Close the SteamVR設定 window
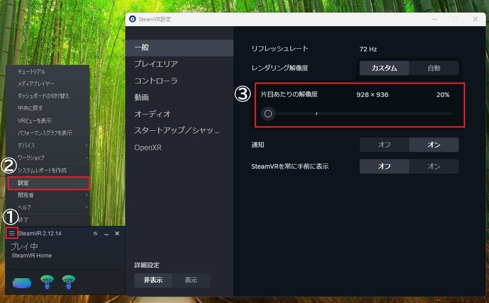 pyautogui.click(x=475, y=19)
